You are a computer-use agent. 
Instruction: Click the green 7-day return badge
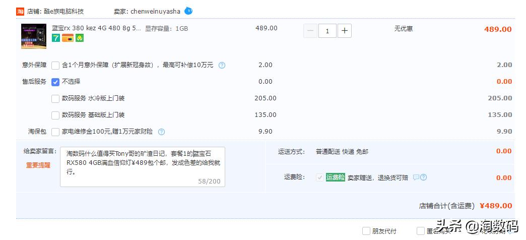(56, 38)
